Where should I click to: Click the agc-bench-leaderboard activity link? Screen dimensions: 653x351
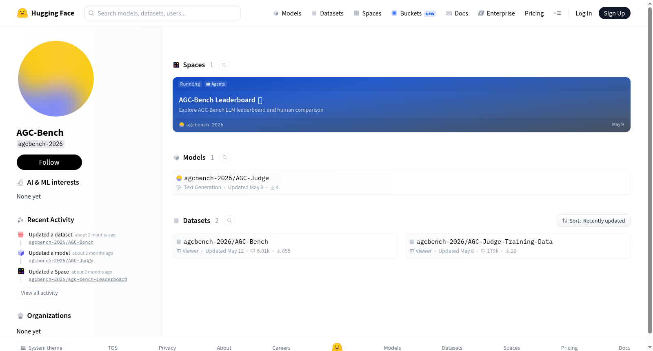click(x=78, y=279)
